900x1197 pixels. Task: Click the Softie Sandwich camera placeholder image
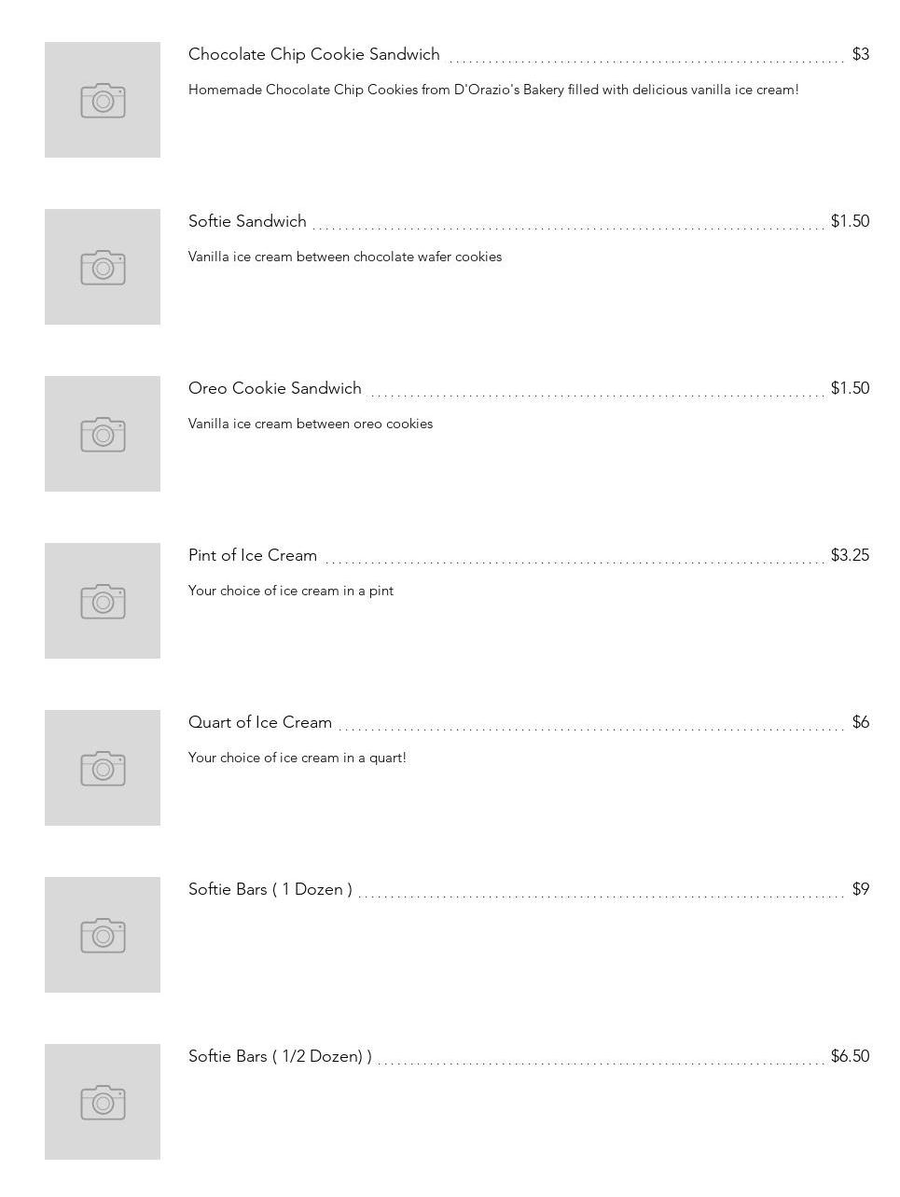click(103, 267)
